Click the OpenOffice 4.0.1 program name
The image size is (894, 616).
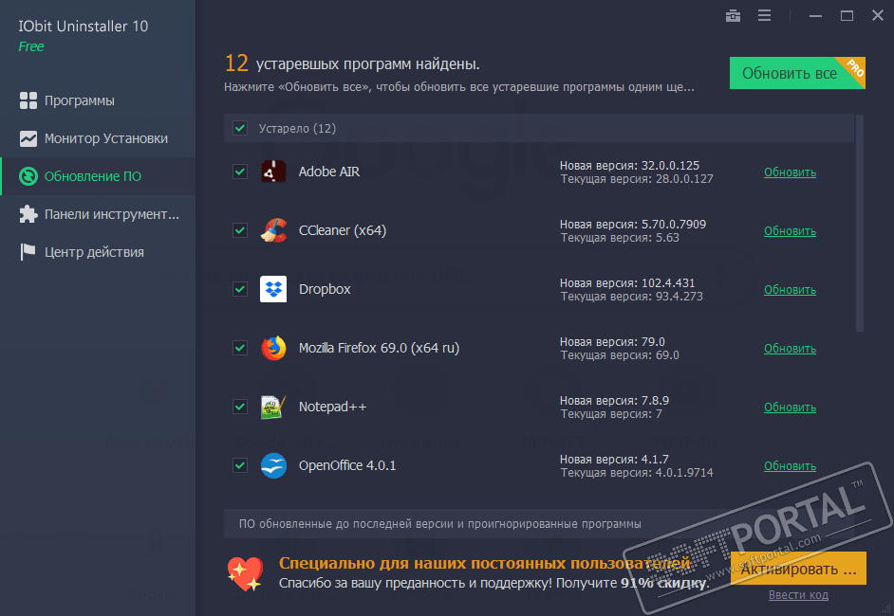(x=347, y=465)
